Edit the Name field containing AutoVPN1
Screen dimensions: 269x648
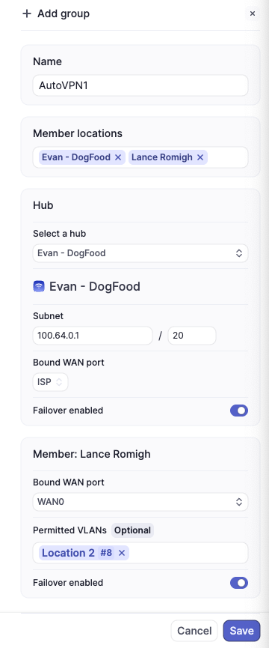pos(140,85)
